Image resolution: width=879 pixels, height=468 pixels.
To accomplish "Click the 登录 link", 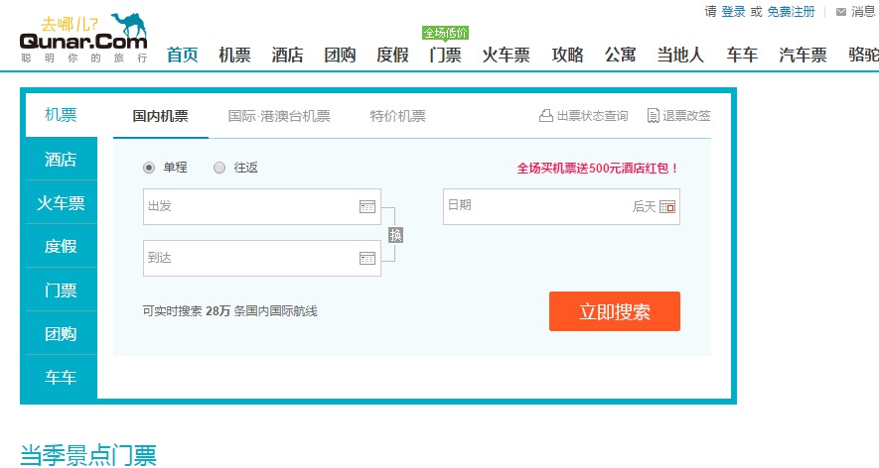I will [x=733, y=12].
